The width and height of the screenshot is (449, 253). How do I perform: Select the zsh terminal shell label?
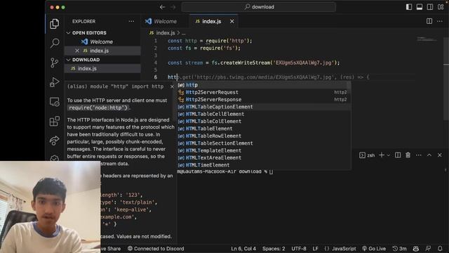[367, 155]
